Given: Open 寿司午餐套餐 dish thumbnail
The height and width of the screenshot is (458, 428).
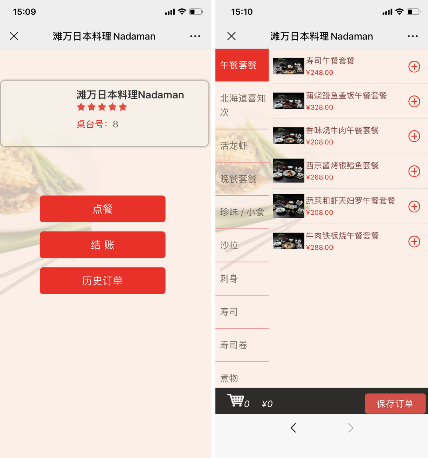Looking at the screenshot, I should coord(289,66).
